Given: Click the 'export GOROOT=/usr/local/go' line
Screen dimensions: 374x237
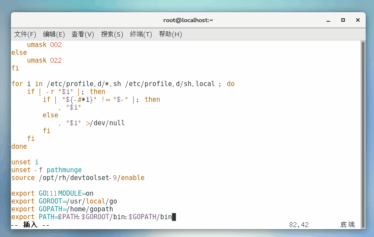Looking at the screenshot, I should point(64,201).
